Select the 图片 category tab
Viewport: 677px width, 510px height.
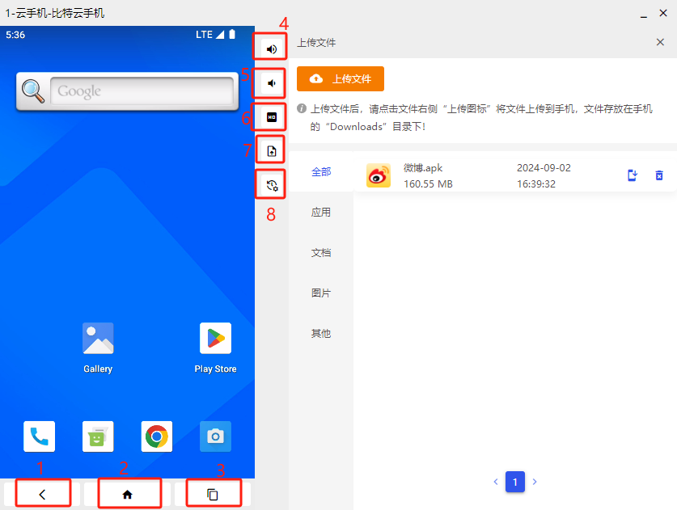321,293
